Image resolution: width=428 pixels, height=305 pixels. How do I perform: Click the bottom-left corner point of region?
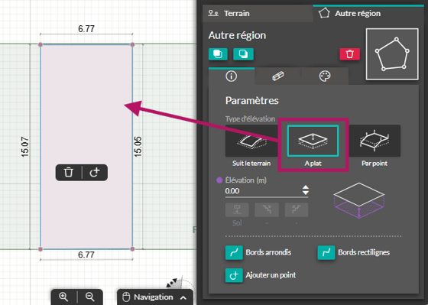[41, 249]
